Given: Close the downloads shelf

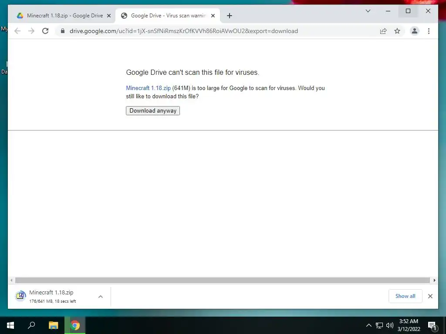Looking at the screenshot, I should pyautogui.click(x=430, y=296).
